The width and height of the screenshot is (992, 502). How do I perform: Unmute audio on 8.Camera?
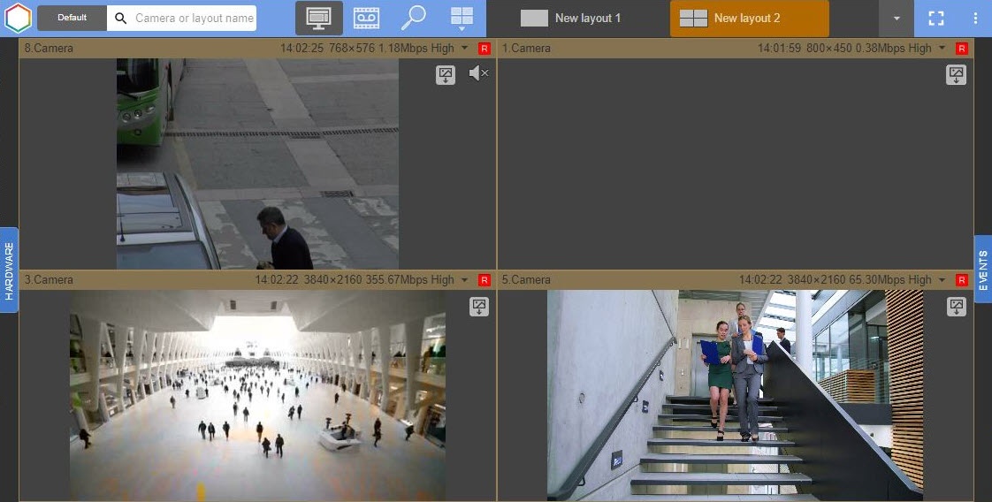pyautogui.click(x=478, y=73)
